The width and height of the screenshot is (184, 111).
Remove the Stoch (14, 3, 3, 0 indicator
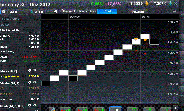[30, 105]
